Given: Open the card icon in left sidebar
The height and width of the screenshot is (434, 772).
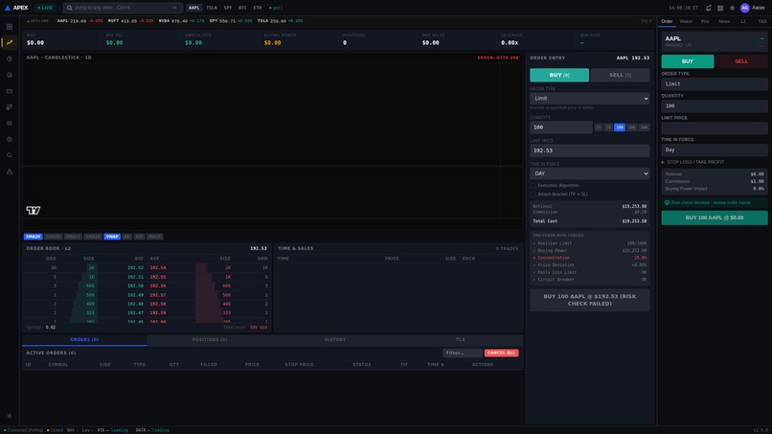Looking at the screenshot, I should [10, 91].
